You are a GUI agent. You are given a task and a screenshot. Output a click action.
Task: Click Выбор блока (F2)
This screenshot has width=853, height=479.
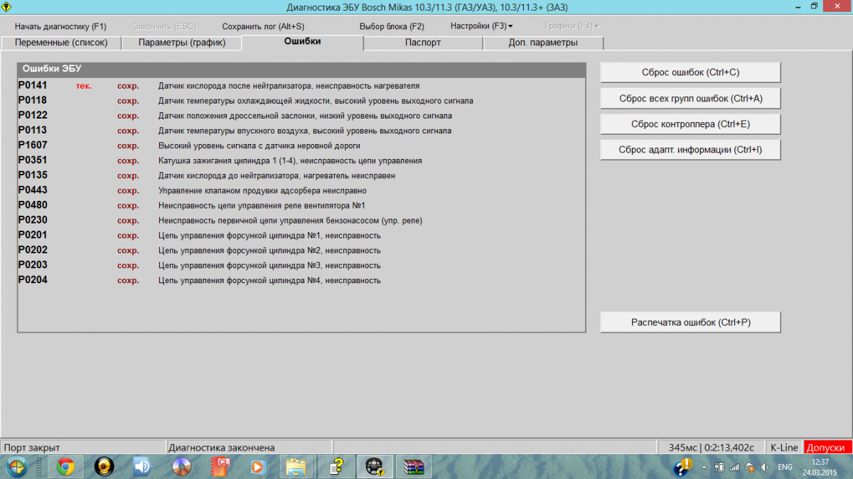tap(392, 26)
